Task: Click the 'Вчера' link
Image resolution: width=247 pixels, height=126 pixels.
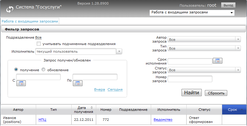Action: click(x=100, y=90)
